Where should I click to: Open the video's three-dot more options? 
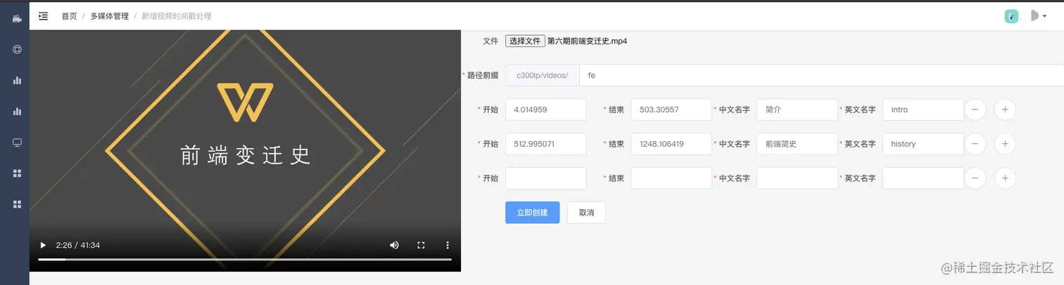click(448, 245)
